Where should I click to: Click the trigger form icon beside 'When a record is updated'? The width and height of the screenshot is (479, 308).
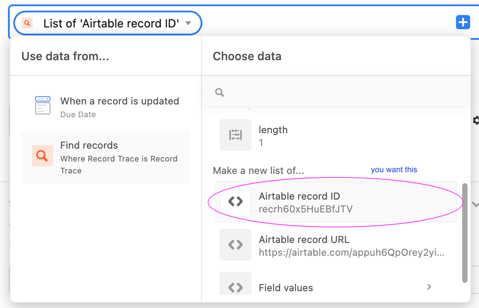(x=42, y=105)
